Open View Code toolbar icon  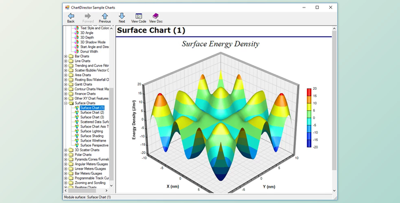pos(139,16)
